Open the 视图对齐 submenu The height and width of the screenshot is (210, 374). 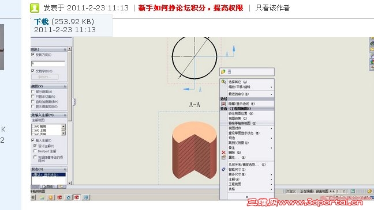[x=250, y=128]
